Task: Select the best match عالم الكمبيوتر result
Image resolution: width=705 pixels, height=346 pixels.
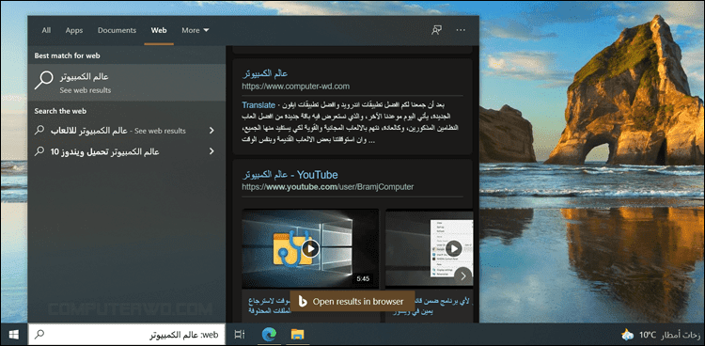Action: (126, 83)
